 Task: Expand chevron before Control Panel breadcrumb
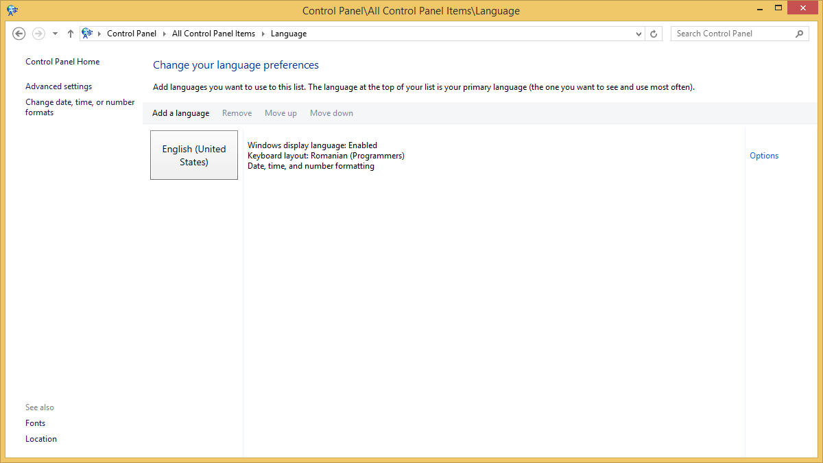click(99, 34)
